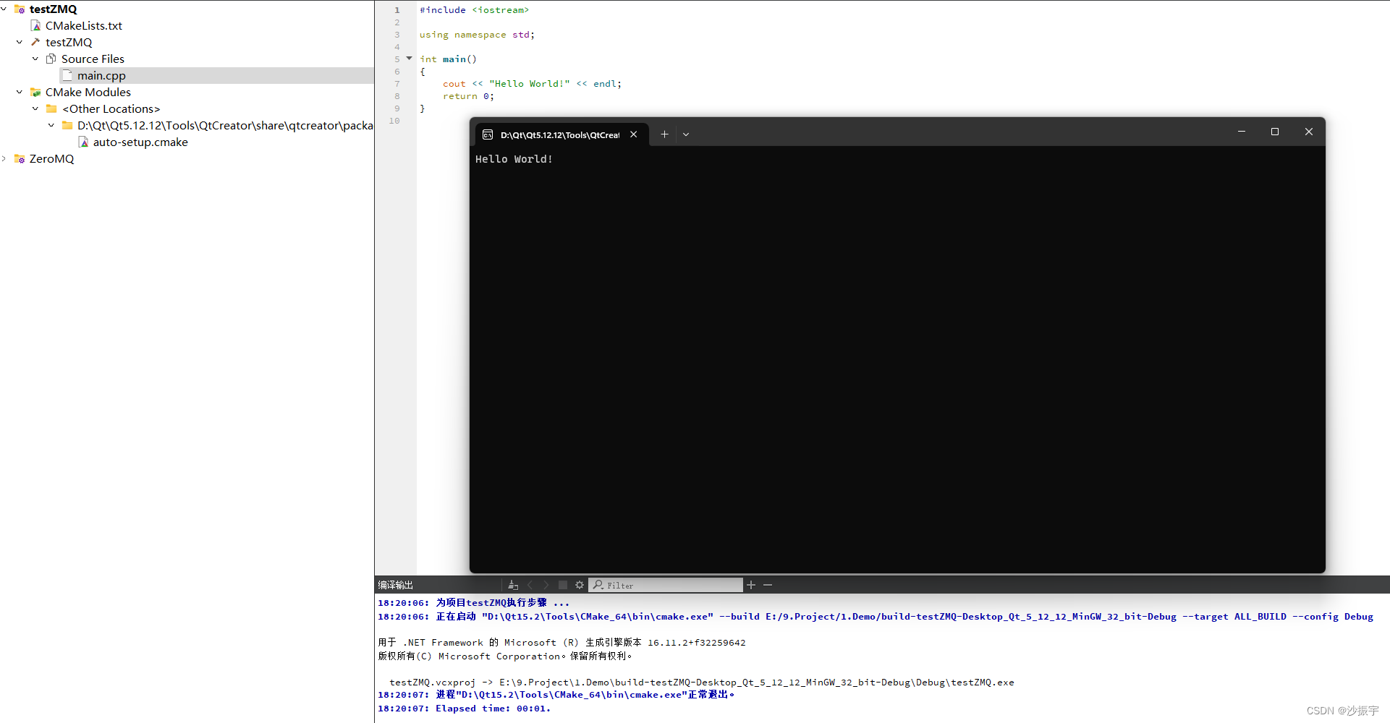Collapse the main function via fold arrow
1390x723 pixels.
click(409, 59)
